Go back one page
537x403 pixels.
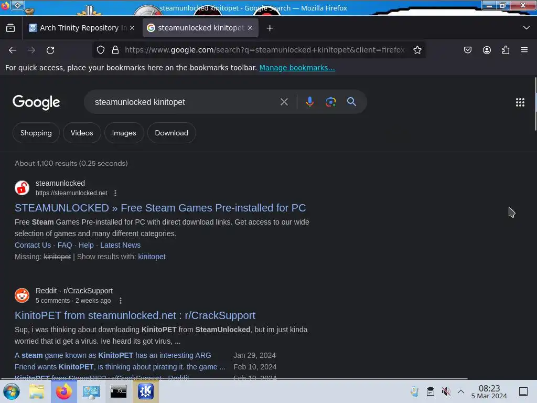coord(13,50)
